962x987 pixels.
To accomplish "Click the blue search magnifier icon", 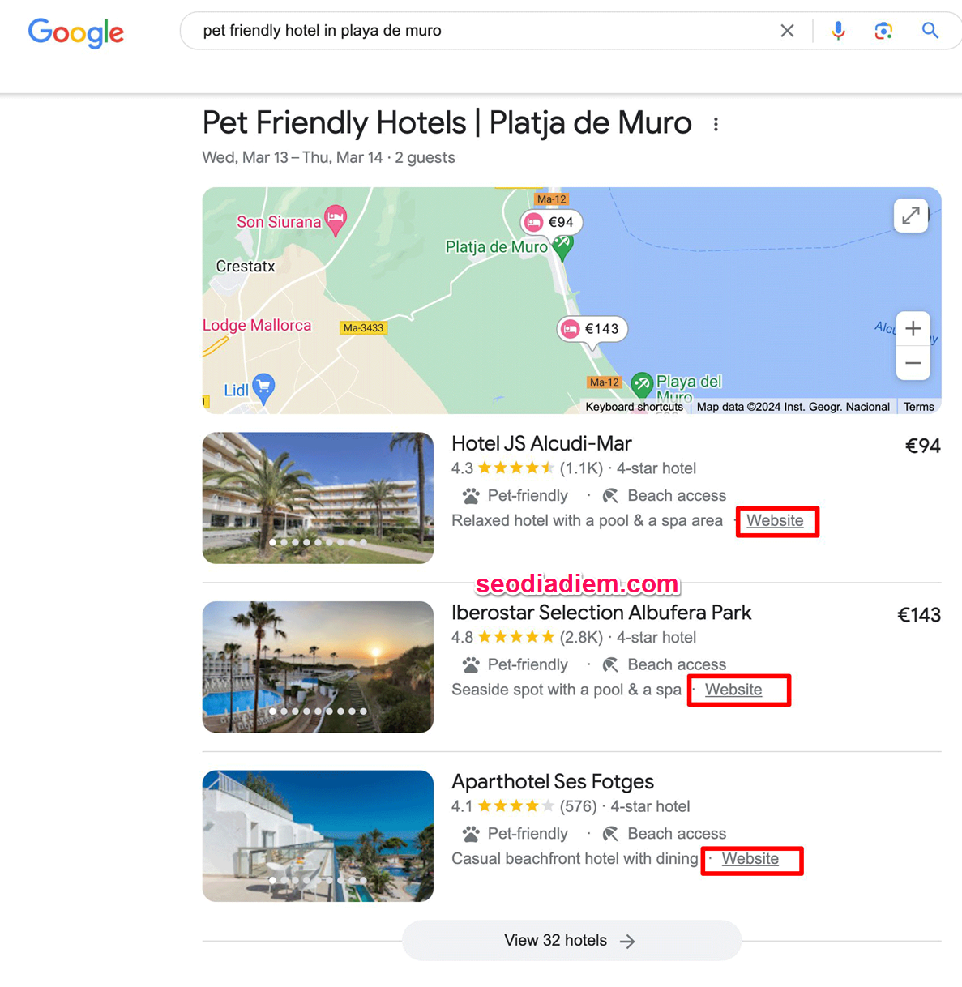I will (x=930, y=31).
